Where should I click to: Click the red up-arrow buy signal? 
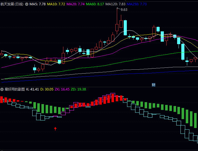click(55, 129)
